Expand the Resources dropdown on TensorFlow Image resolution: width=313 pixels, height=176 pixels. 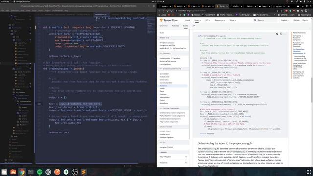point(220,20)
